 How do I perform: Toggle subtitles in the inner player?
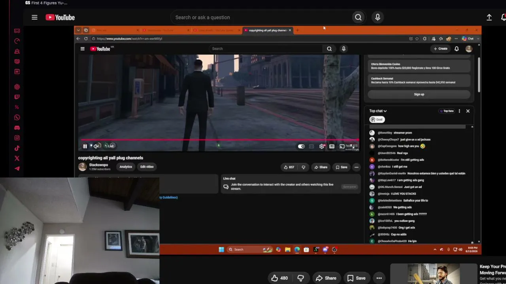tap(312, 146)
